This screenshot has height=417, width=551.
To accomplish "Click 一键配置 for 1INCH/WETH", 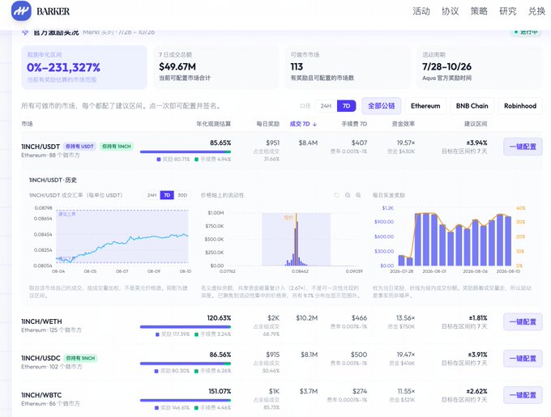I will 523,322.
